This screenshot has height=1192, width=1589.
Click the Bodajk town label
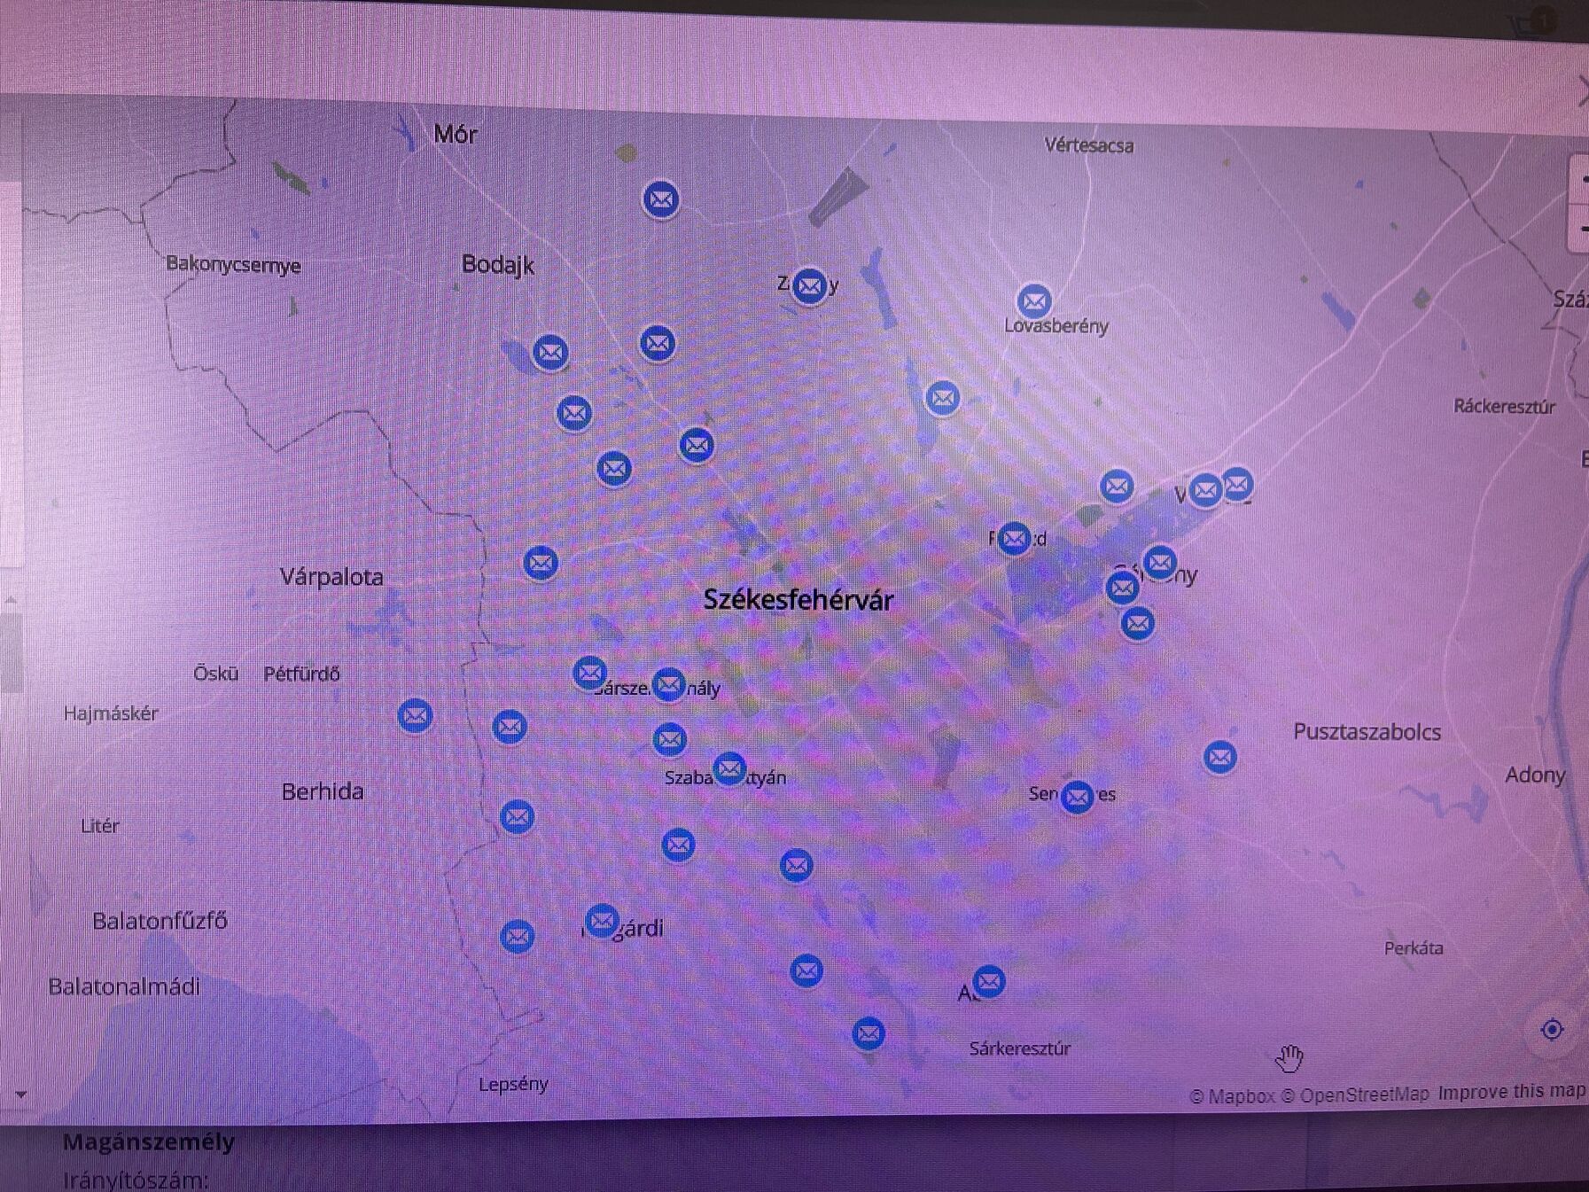point(498,264)
